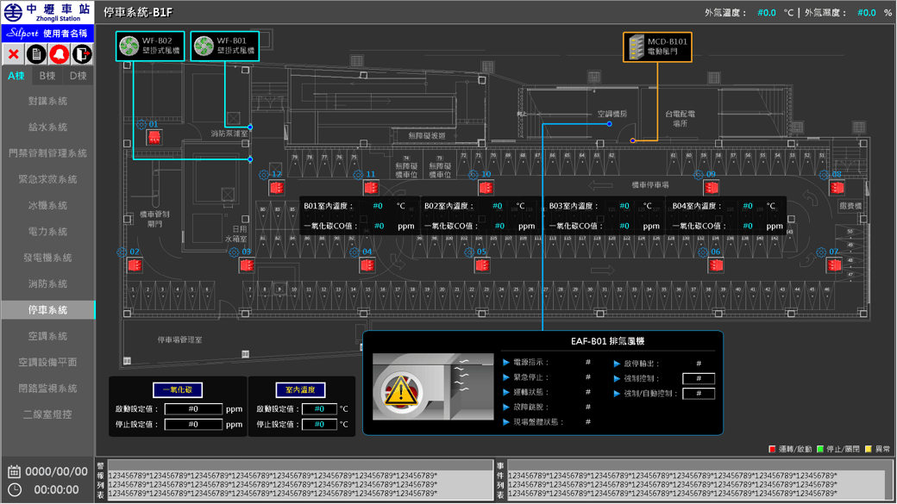Click the CO 啟動設定值 input field
The width and height of the screenshot is (897, 504).
193,409
